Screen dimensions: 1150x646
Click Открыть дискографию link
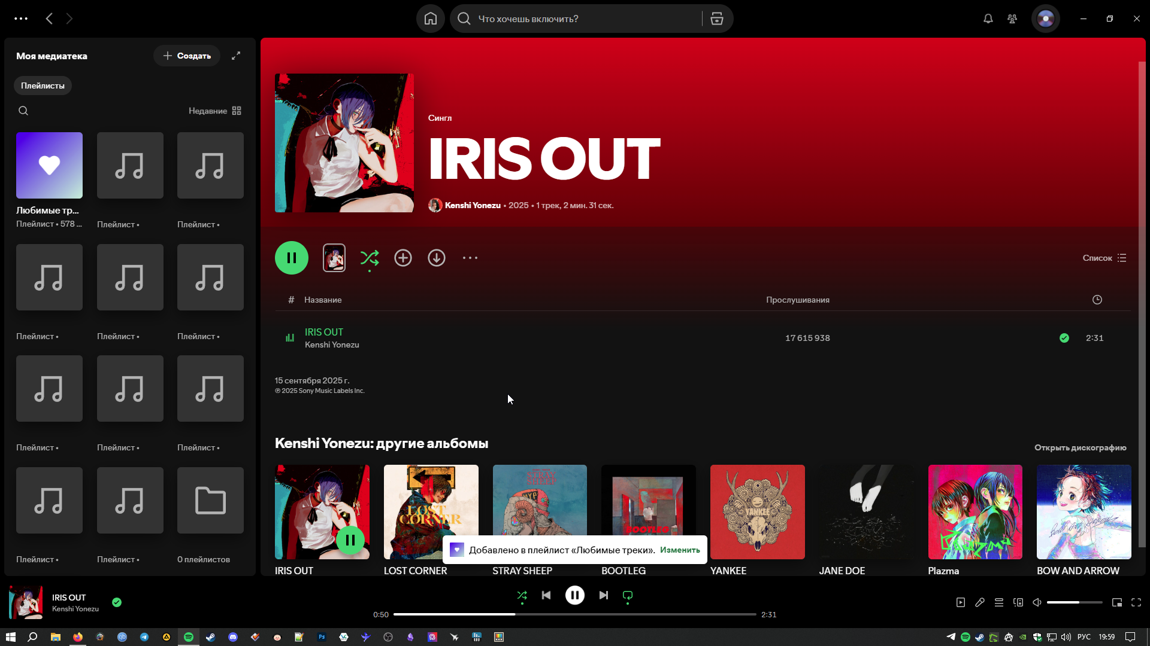(1080, 447)
